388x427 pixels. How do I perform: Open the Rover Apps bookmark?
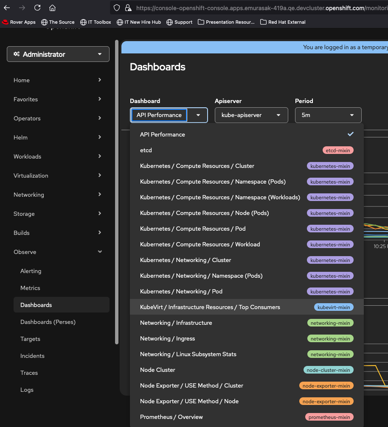click(19, 22)
